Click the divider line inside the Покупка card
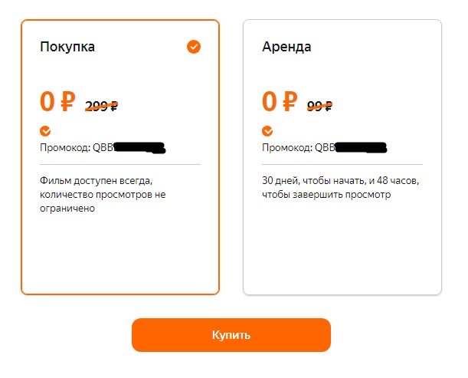The width and height of the screenshot is (468, 378). click(x=119, y=164)
